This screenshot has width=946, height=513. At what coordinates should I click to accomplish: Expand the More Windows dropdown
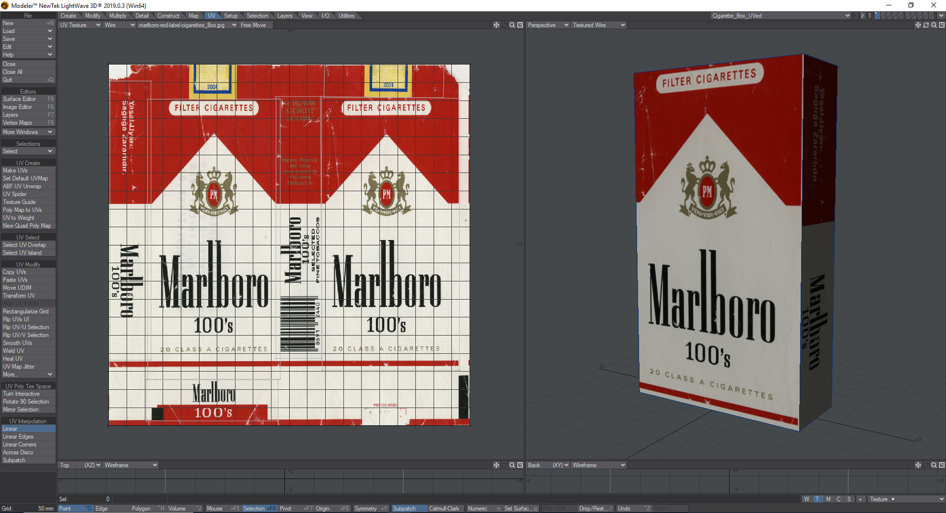28,132
